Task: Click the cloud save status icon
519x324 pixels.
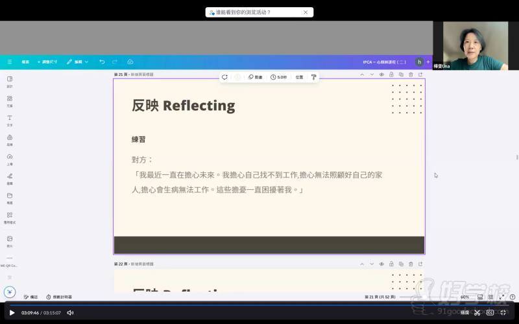Action: coord(130,62)
